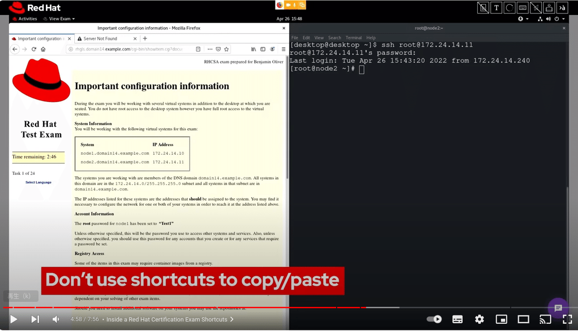Go back in the Firefox toolbar
Image resolution: width=578 pixels, height=331 pixels.
[x=15, y=49]
